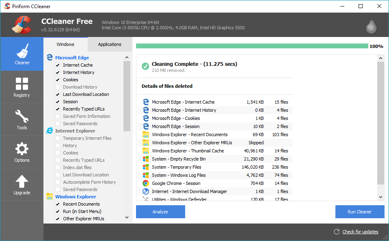Click the Analyze button

(x=160, y=212)
